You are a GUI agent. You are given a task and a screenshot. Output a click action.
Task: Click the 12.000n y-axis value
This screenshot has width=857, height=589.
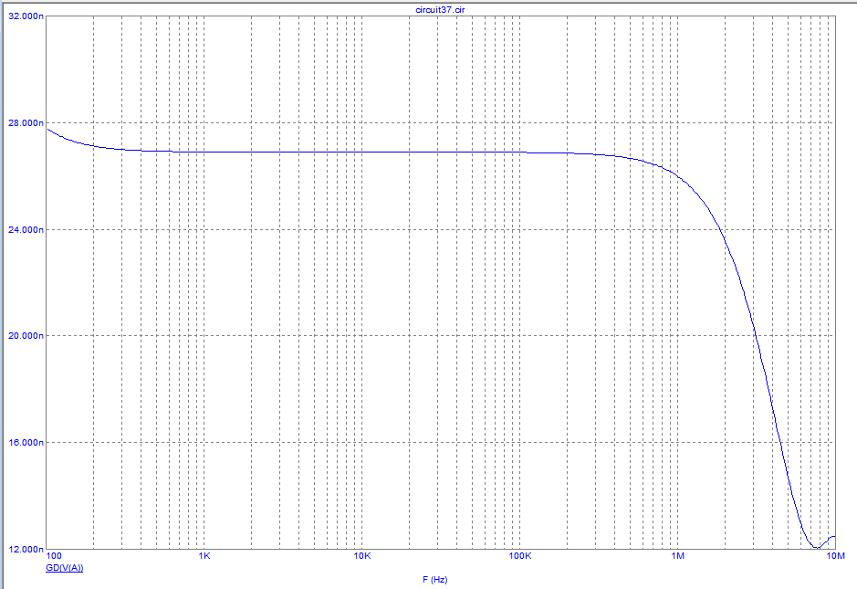click(26, 549)
